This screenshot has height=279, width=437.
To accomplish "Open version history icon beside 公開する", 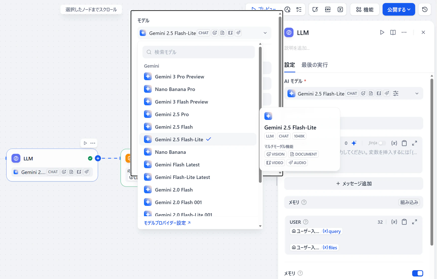I will pos(425,10).
